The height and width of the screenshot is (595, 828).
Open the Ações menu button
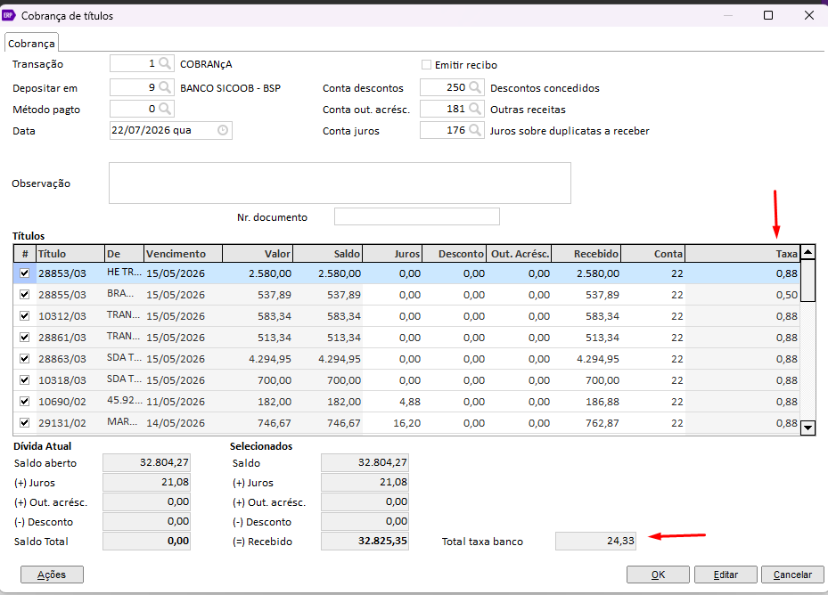[52, 575]
